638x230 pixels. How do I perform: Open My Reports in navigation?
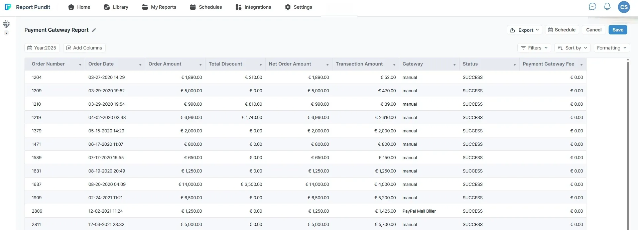pyautogui.click(x=159, y=7)
